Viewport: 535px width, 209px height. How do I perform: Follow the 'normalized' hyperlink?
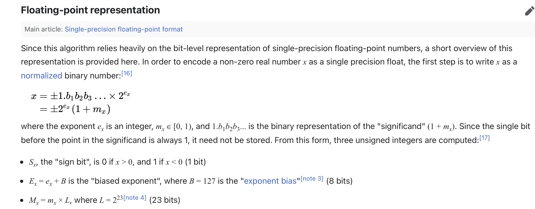coord(41,76)
